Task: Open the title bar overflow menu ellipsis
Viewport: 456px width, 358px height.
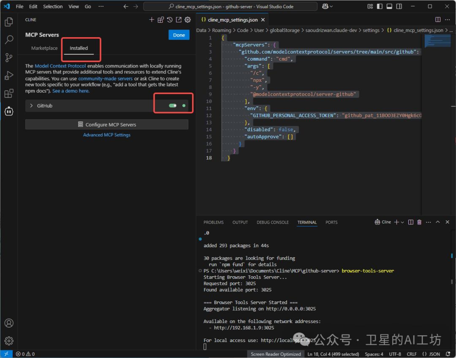Action: 101,6
